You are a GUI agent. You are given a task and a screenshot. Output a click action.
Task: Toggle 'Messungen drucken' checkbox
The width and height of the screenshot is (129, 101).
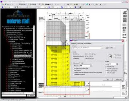(x=111, y=71)
